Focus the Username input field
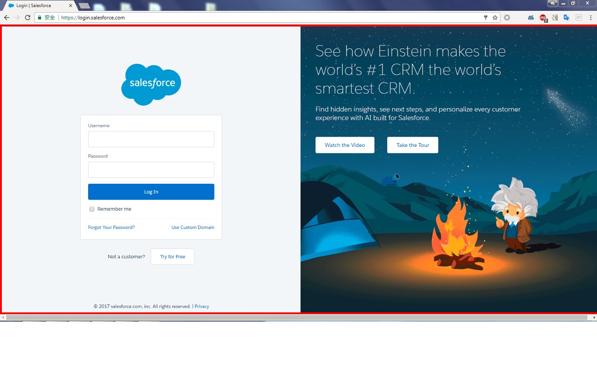Image resolution: width=597 pixels, height=373 pixels. point(151,139)
